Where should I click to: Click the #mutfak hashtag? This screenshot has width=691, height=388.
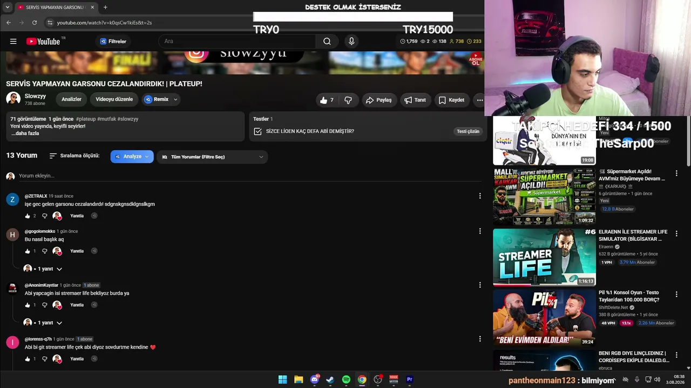coord(106,119)
